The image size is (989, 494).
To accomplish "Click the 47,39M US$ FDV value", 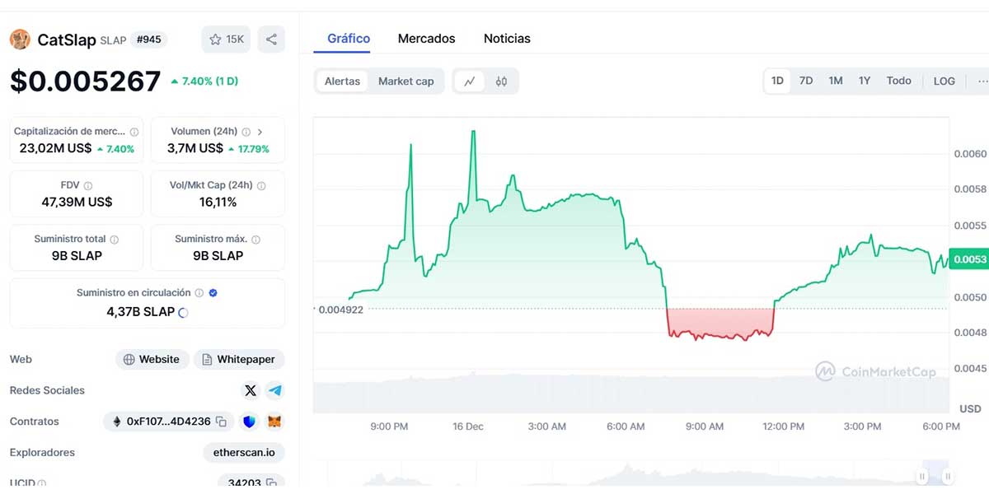I will click(x=77, y=203).
